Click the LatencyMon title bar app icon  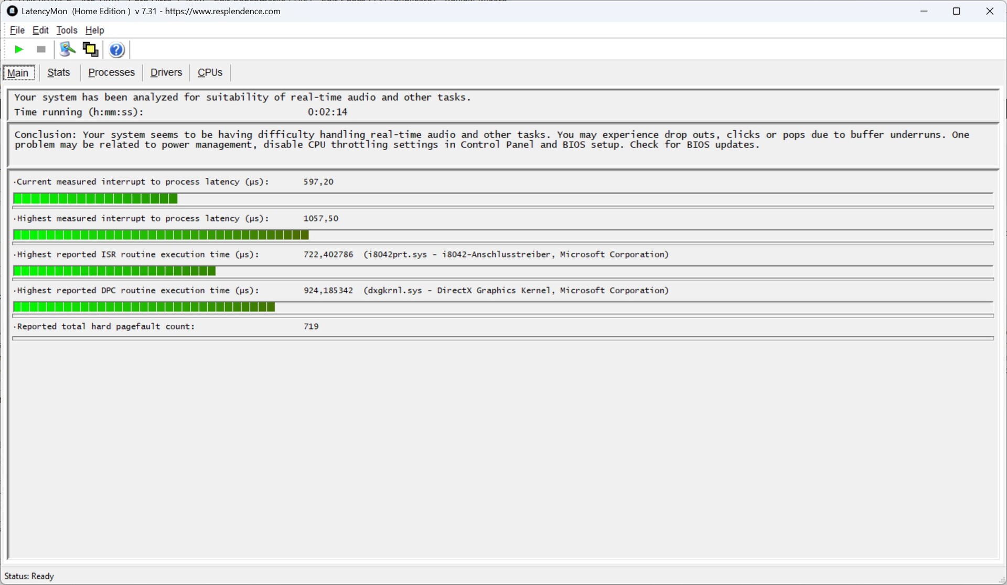(12, 11)
